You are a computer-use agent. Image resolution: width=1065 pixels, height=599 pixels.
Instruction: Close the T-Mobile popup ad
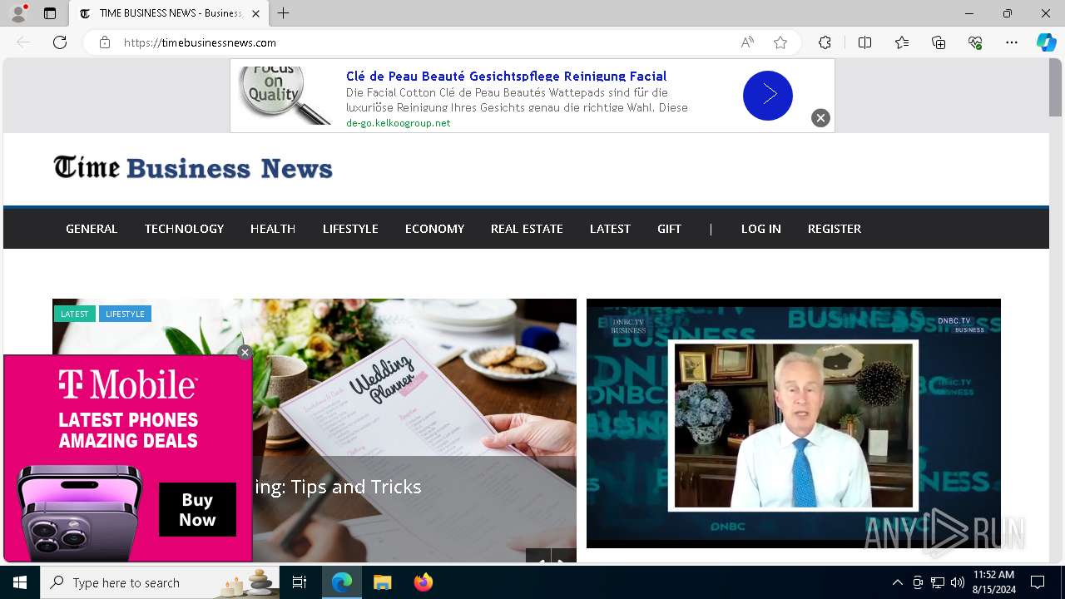245,353
